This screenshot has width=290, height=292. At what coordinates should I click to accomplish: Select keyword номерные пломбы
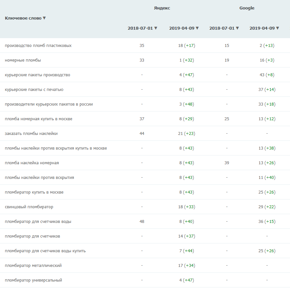[23, 60]
